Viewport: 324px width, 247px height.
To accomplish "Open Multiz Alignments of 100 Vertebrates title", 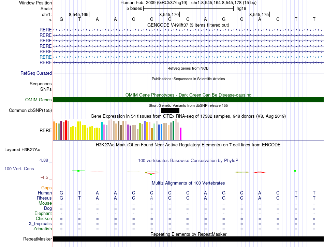I will tap(188, 183).
